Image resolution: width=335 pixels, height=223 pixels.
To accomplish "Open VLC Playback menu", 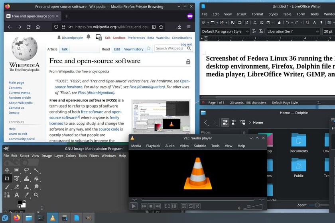I will (x=153, y=146).
